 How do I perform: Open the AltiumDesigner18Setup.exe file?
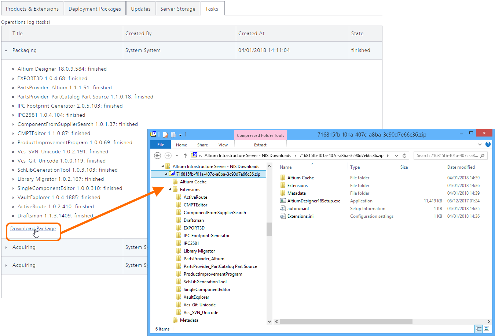(x=313, y=201)
